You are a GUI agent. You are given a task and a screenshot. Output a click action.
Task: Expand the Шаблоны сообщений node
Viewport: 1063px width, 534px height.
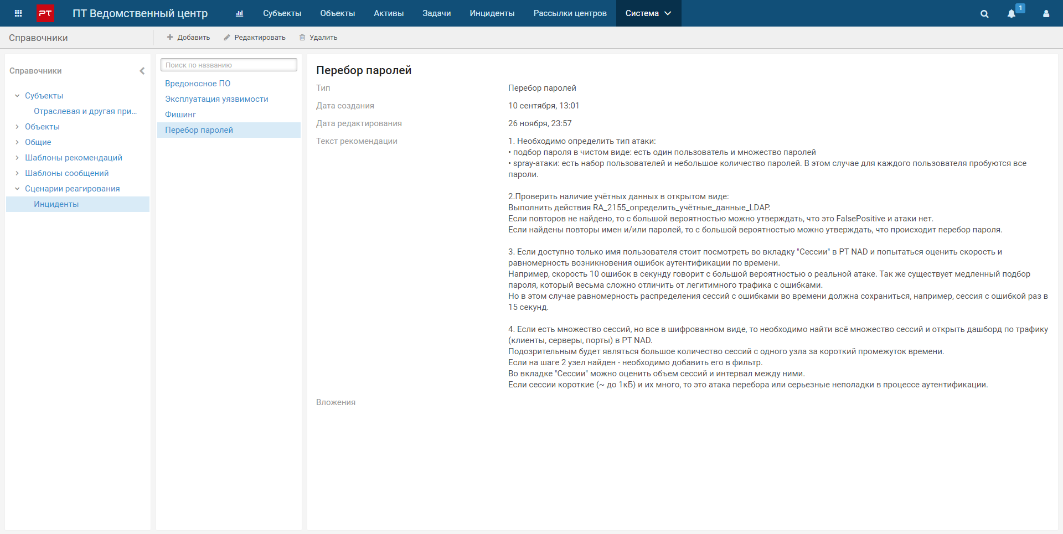(x=17, y=173)
